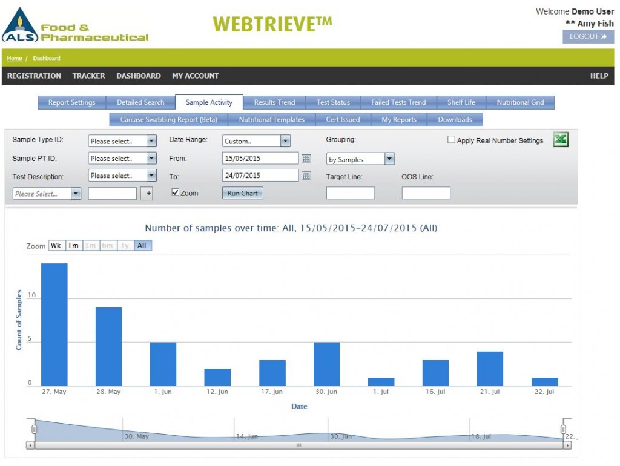Switch to the Results Trend tab
The height and width of the screenshot is (466, 620).
pyautogui.click(x=274, y=102)
